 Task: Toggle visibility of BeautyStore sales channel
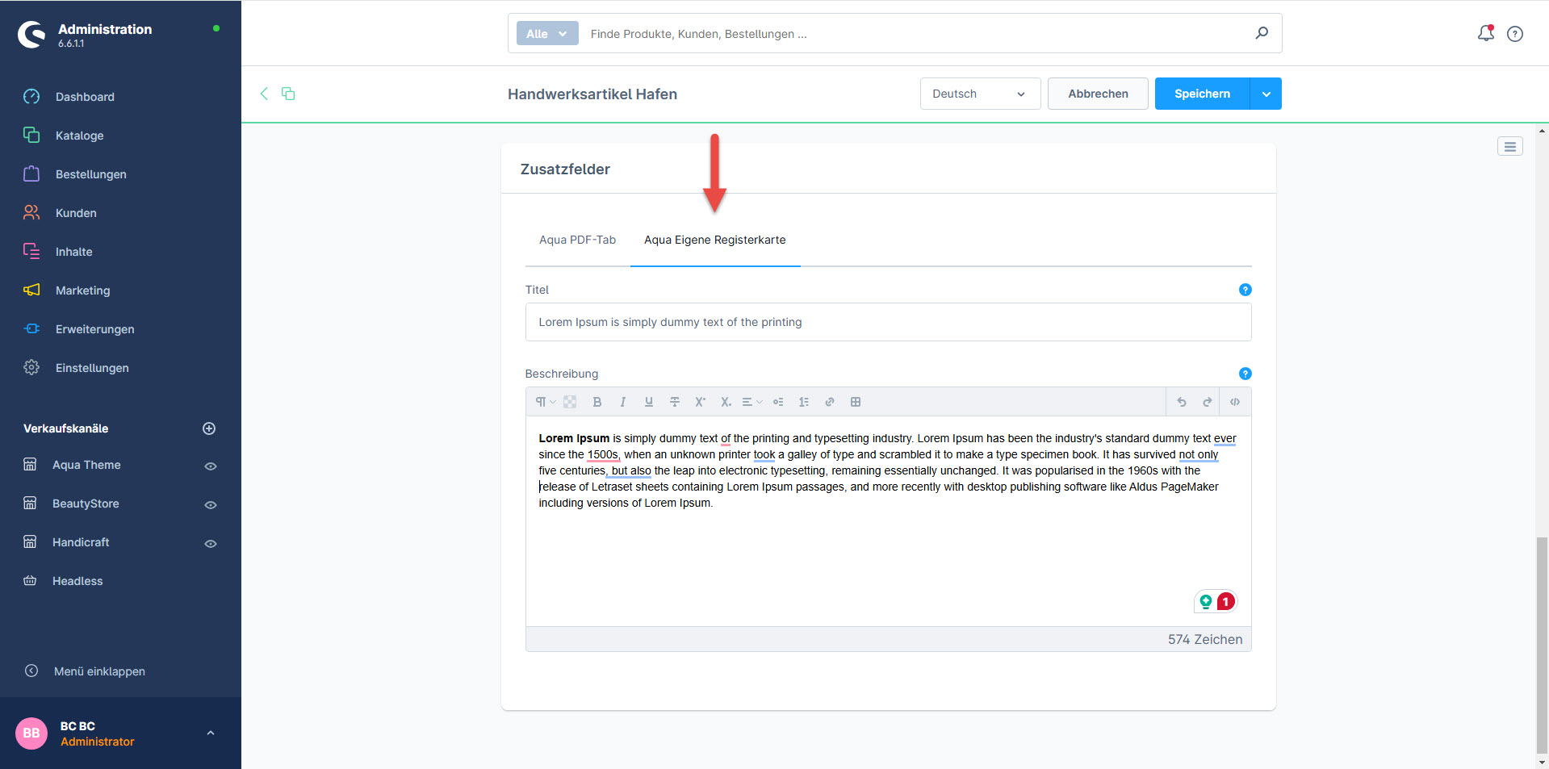[210, 504]
